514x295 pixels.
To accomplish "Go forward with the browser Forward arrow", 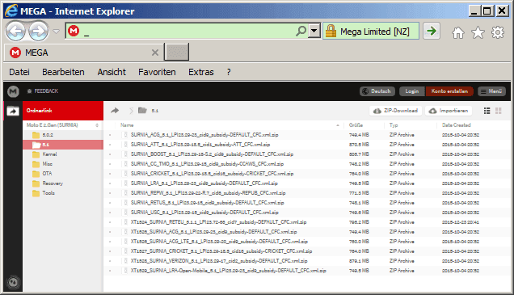I will tap(38, 32).
